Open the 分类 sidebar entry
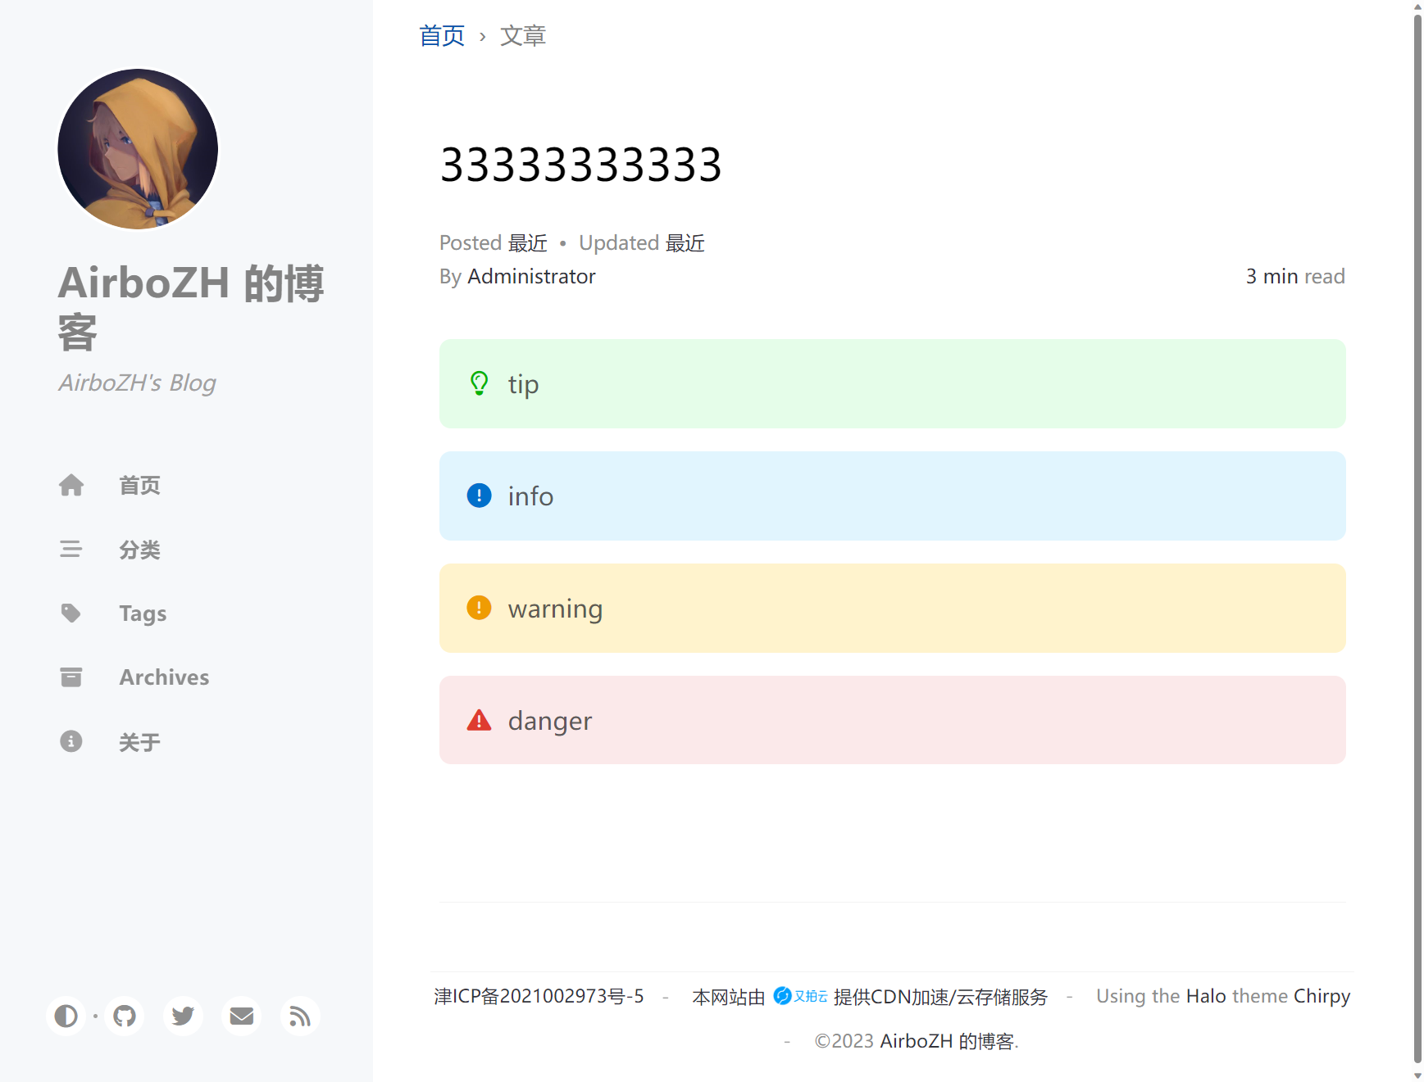The width and height of the screenshot is (1424, 1082). 140,549
